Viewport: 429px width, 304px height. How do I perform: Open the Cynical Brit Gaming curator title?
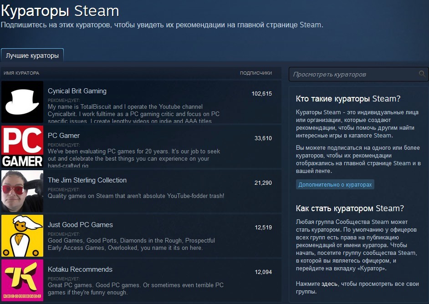pos(77,91)
